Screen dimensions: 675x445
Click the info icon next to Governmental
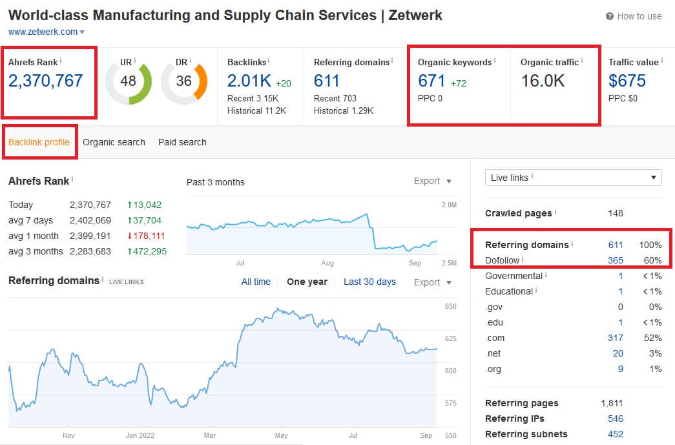tap(545, 273)
